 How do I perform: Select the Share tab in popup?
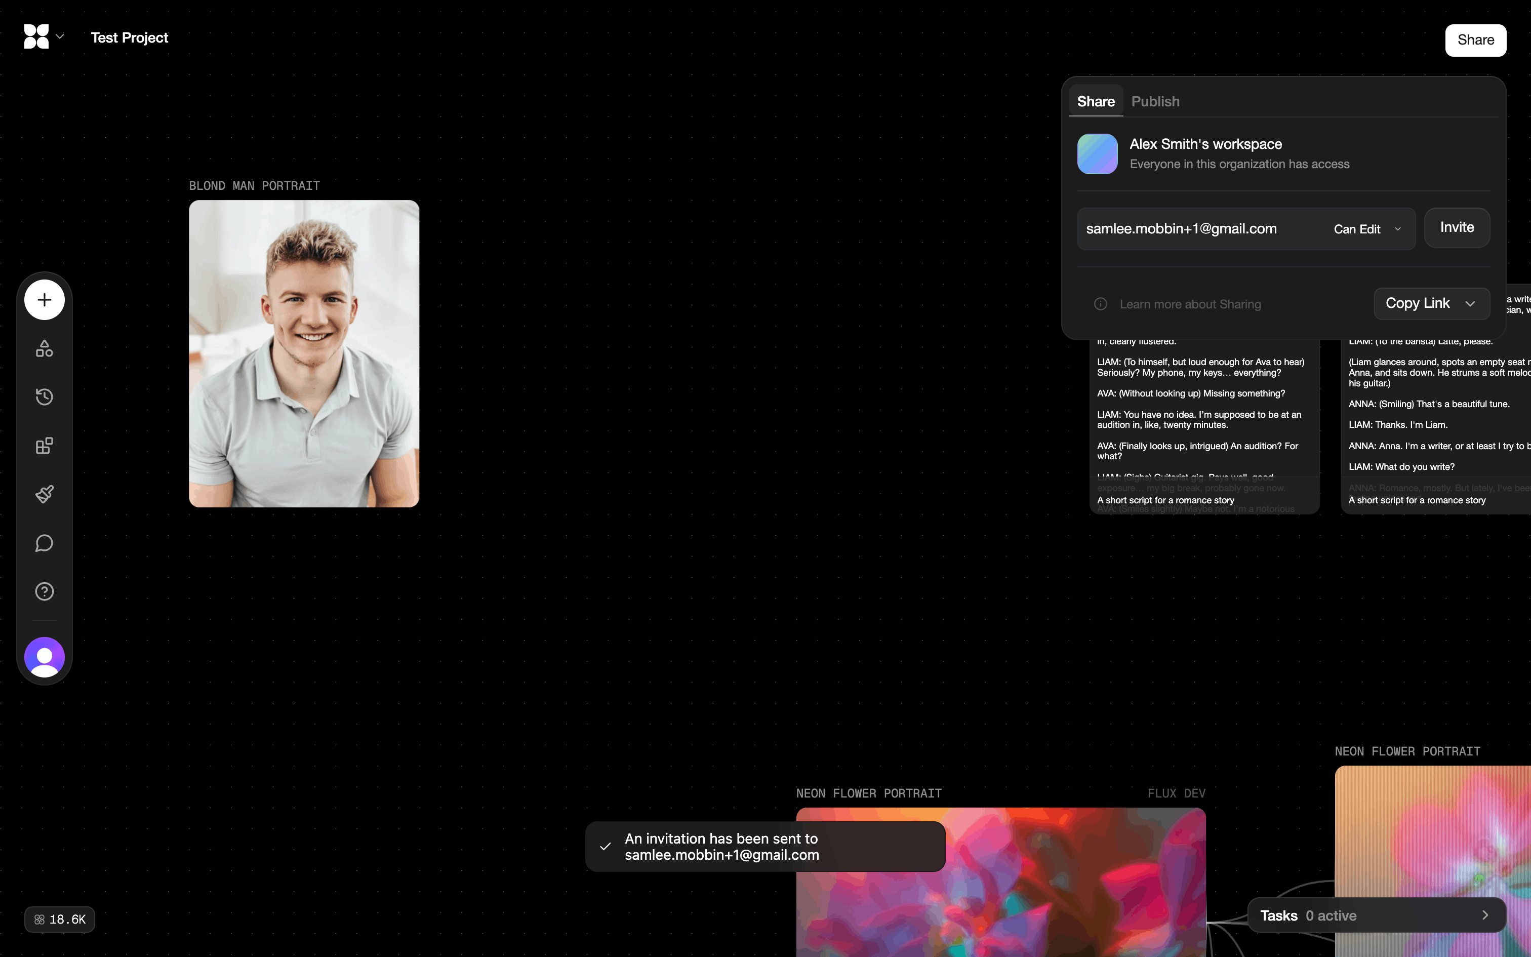[1096, 101]
